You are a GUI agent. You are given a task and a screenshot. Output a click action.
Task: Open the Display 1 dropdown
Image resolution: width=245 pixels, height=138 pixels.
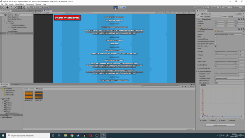click(39, 13)
